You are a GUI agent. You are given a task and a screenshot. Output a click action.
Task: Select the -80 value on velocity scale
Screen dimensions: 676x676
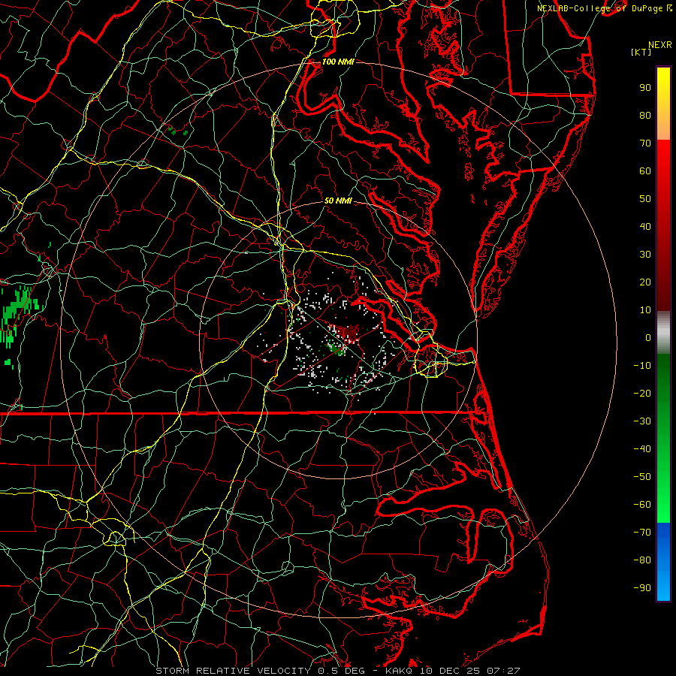pos(642,560)
